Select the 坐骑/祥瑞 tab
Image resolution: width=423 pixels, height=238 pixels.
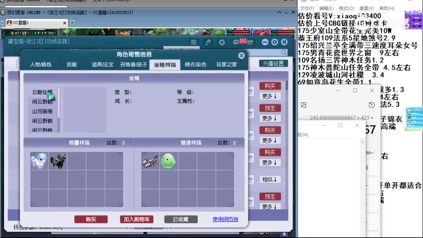coord(165,64)
